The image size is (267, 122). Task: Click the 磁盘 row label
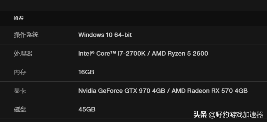click(20, 109)
